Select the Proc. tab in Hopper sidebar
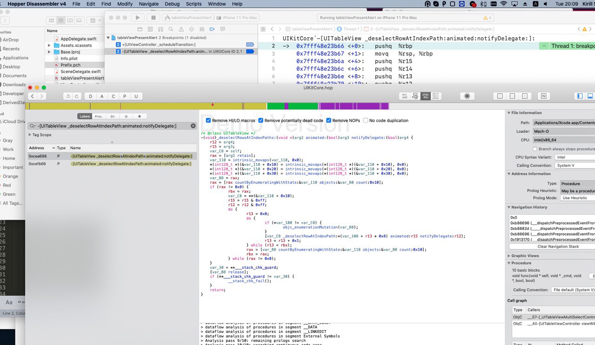 pos(99,116)
